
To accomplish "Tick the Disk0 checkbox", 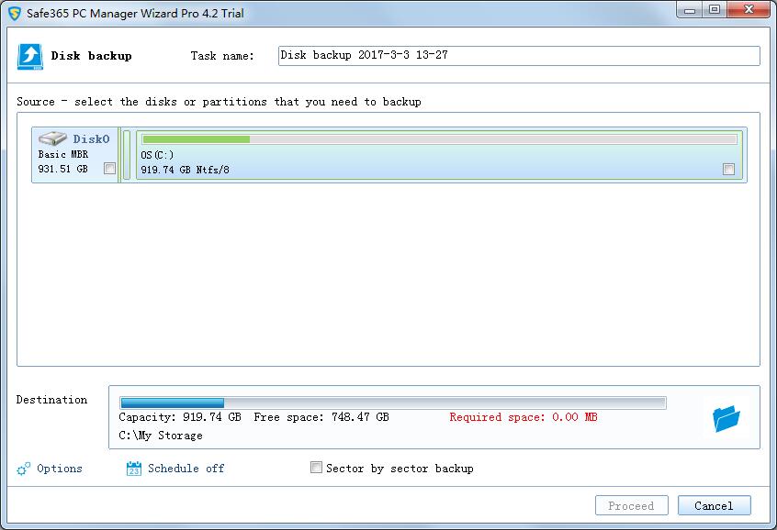I will (x=110, y=169).
